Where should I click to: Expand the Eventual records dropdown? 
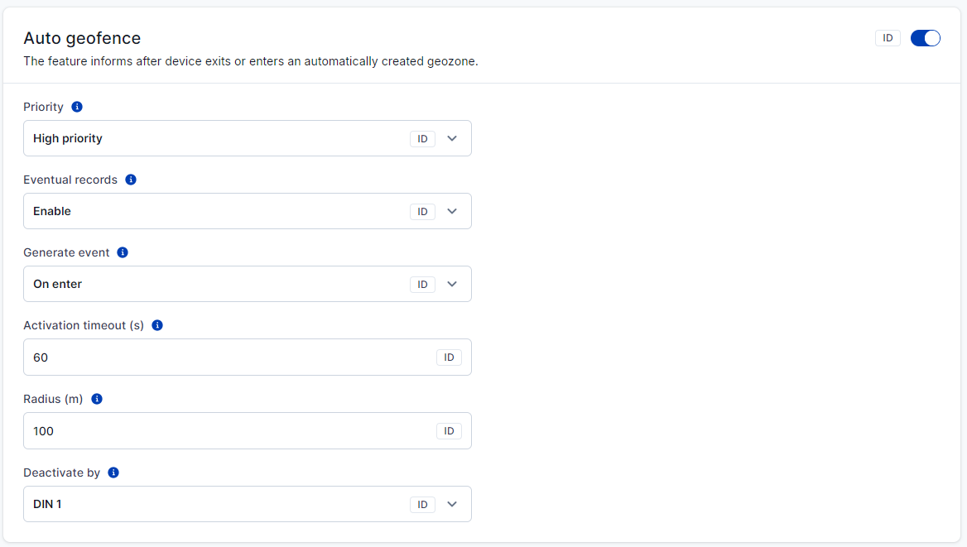(452, 211)
